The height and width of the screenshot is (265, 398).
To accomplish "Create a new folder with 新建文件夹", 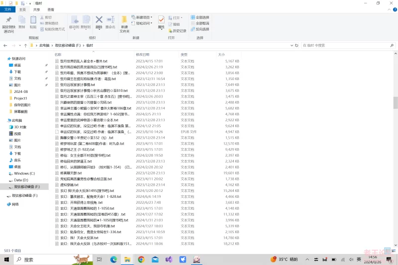I will (x=124, y=23).
